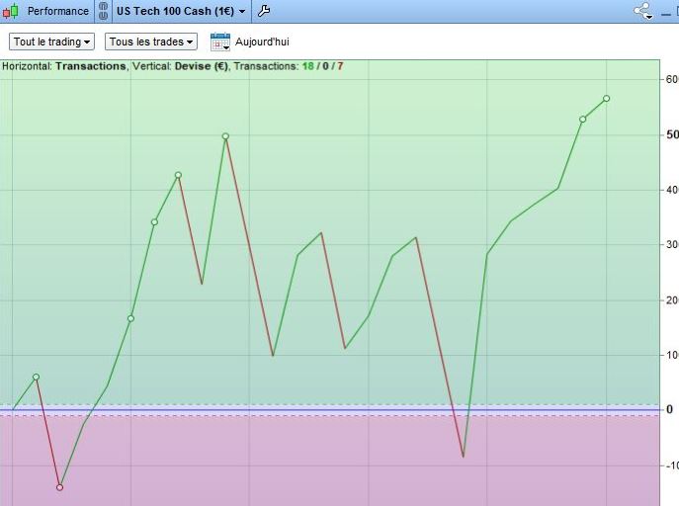Click the share icon in title bar
Screen dimensions: 679x506
643,11
